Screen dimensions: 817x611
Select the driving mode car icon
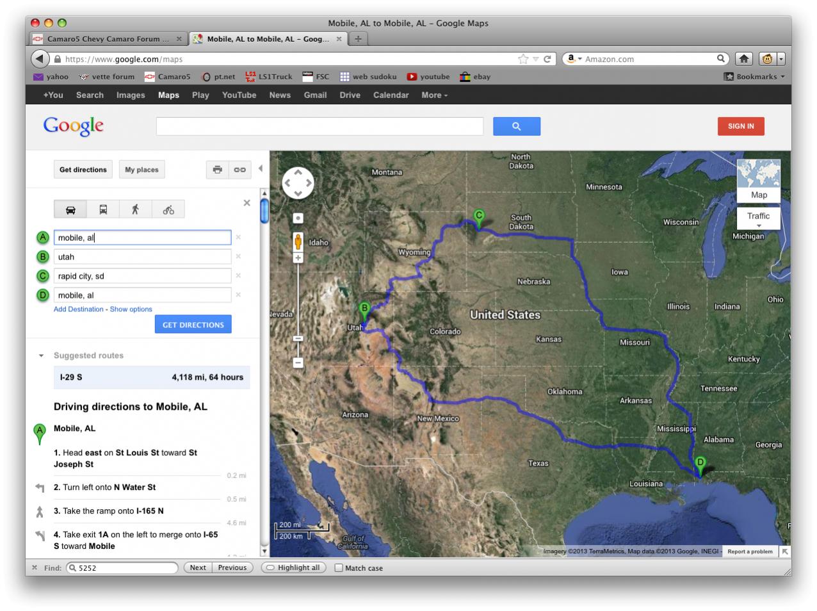(x=70, y=209)
